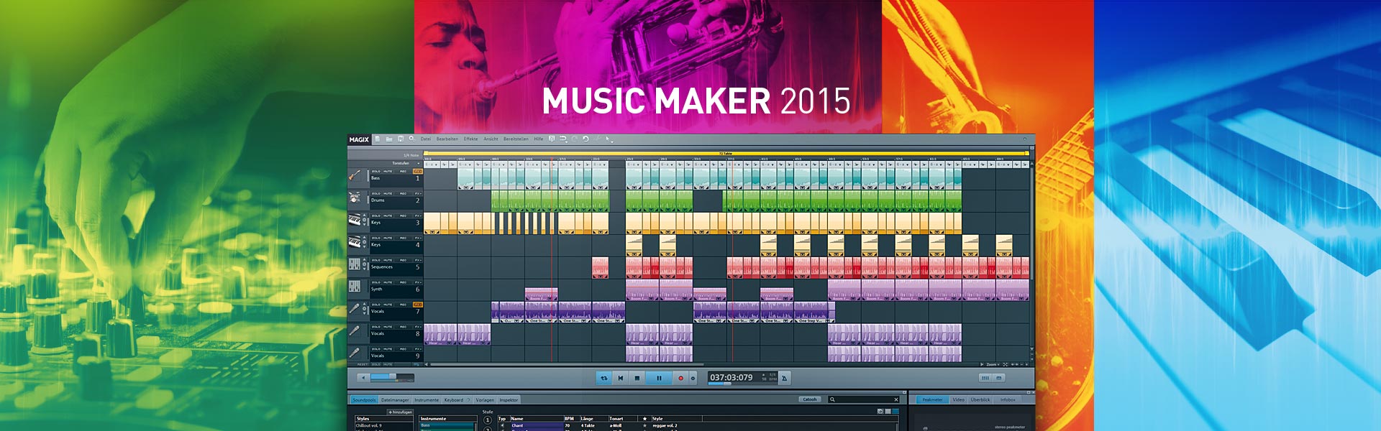Arm REC on the Bass track
This screenshot has width=1381, height=431.
tap(403, 171)
